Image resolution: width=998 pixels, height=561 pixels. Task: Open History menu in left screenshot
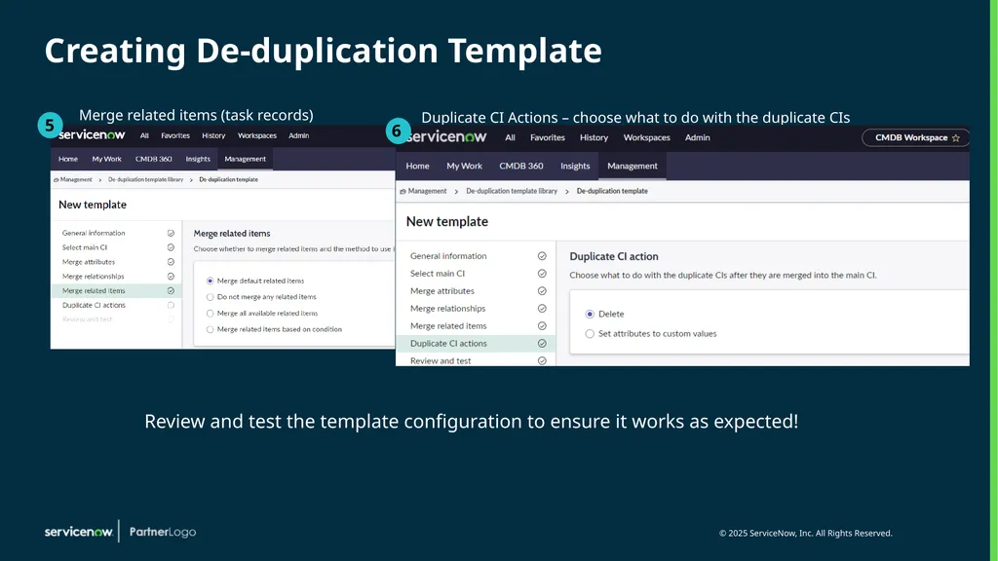(x=213, y=135)
